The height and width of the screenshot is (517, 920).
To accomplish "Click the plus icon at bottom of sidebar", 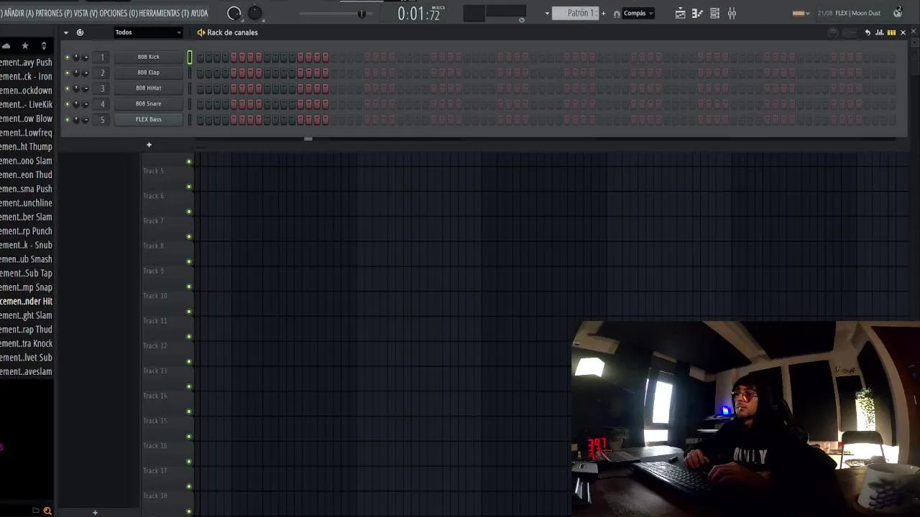I will 95,512.
